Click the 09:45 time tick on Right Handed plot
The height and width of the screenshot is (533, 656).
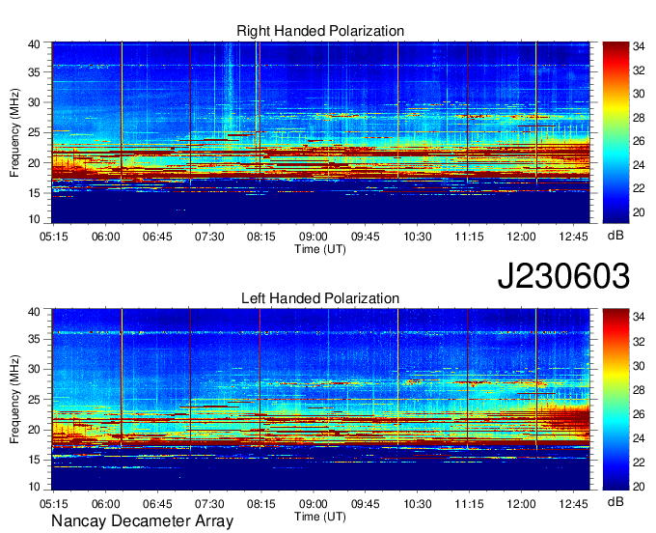click(366, 237)
